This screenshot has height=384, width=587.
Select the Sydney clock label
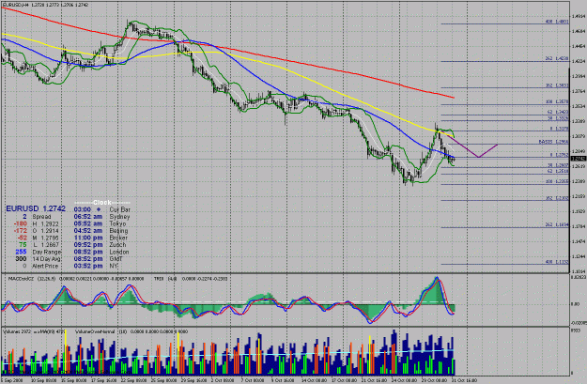119,217
